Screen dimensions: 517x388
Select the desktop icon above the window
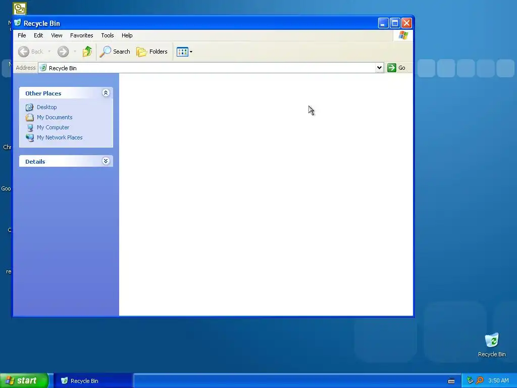coord(20,9)
